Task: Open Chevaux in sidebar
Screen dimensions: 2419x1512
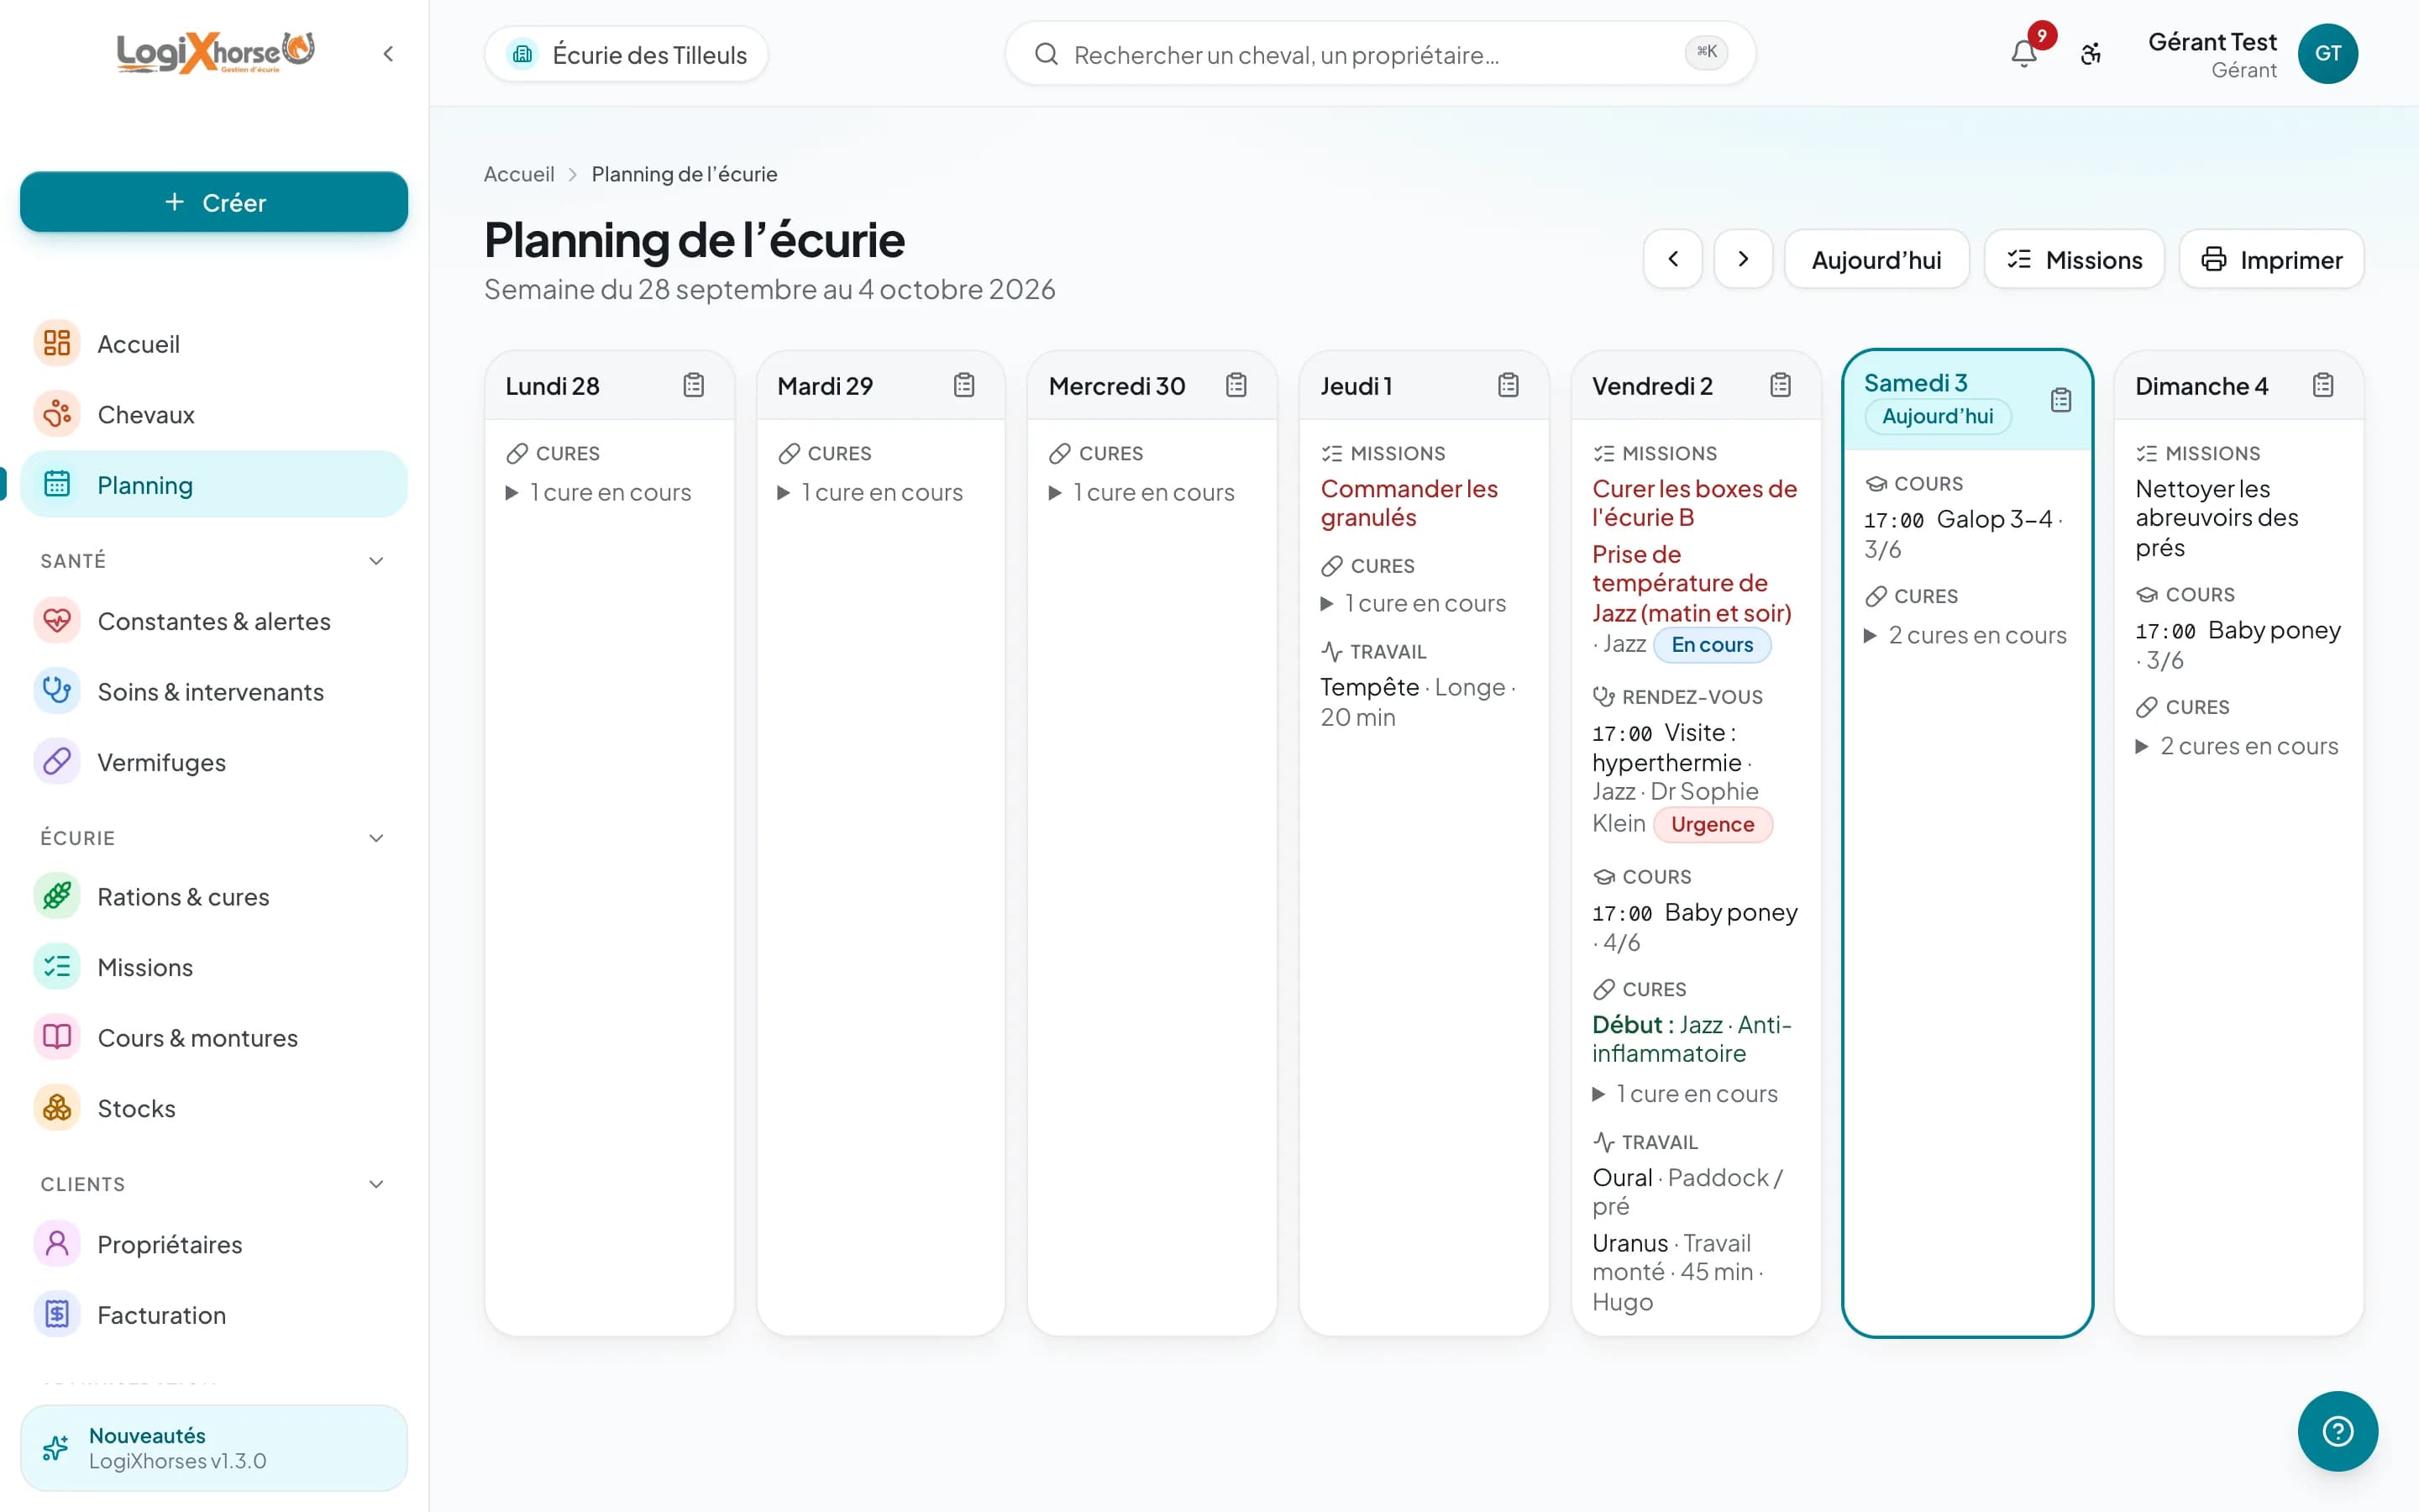Action: (214, 414)
